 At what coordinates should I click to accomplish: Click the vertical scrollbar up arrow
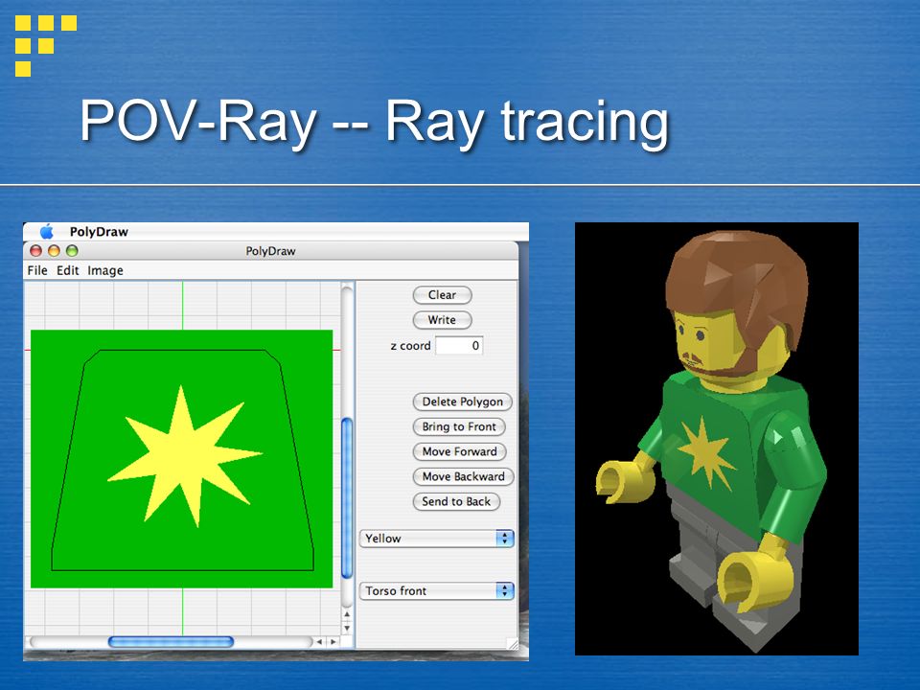coord(347,614)
